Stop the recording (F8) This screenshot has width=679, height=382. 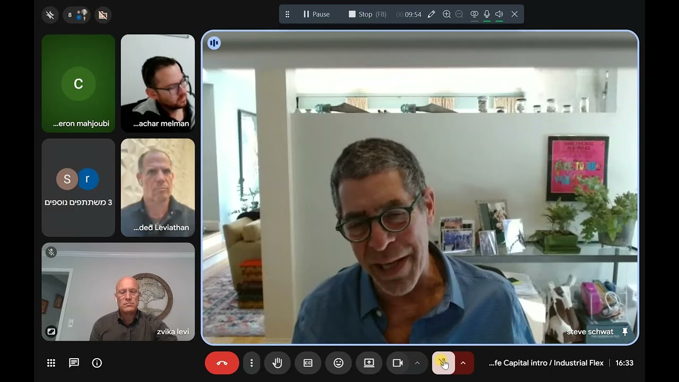[x=367, y=14]
